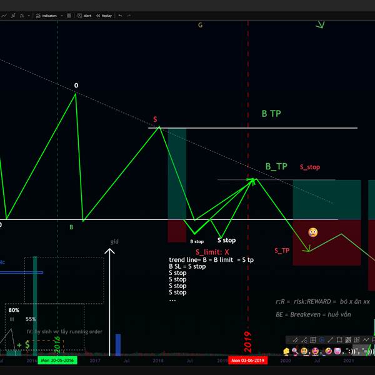Select the upper white horizontal line at B TP
The height and width of the screenshot is (375, 375).
tap(252, 128)
